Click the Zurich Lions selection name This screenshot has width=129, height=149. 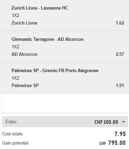point(24,23)
